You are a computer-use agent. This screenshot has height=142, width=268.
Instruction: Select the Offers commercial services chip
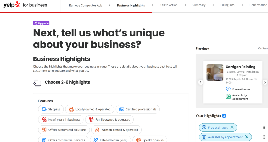coord(64,140)
